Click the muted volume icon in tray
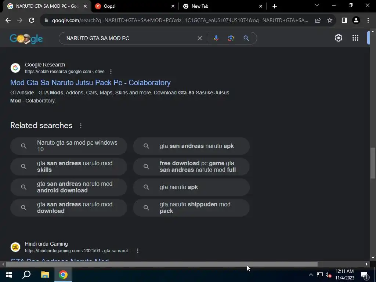Screen dimensions: 376x282 tap(328, 275)
